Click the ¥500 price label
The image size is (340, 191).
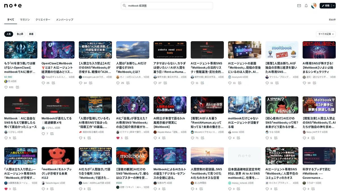coord(119,183)
